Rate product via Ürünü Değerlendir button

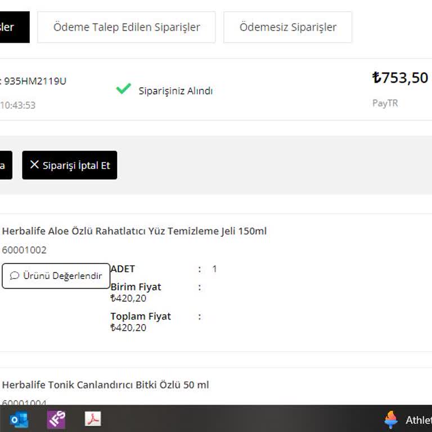click(56, 276)
